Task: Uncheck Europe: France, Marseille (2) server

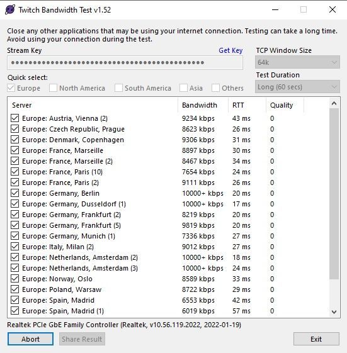Action: pyautogui.click(x=15, y=160)
